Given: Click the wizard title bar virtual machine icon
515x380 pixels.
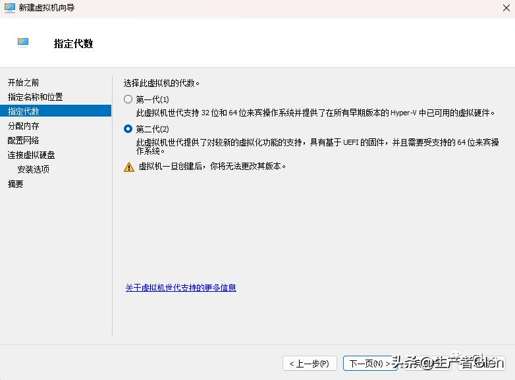Looking at the screenshot, I should tap(9, 8).
